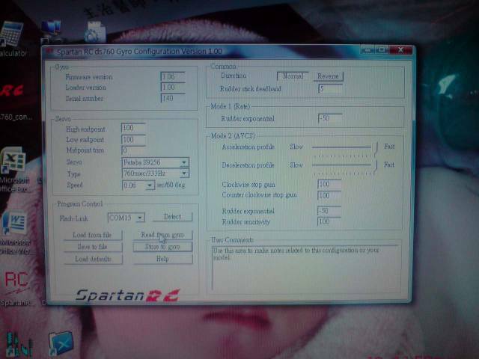The image size is (479, 359).
Task: Click the Acceleration profile slider
Action: tap(344, 150)
